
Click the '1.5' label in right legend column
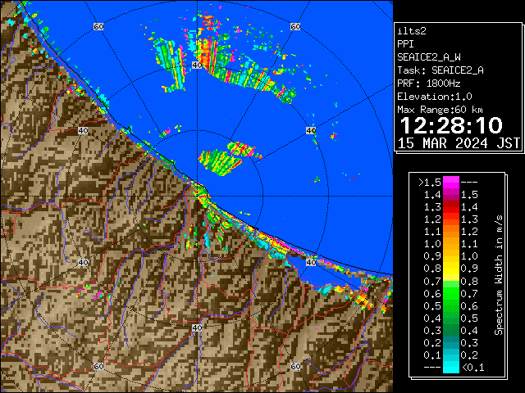[469, 195]
